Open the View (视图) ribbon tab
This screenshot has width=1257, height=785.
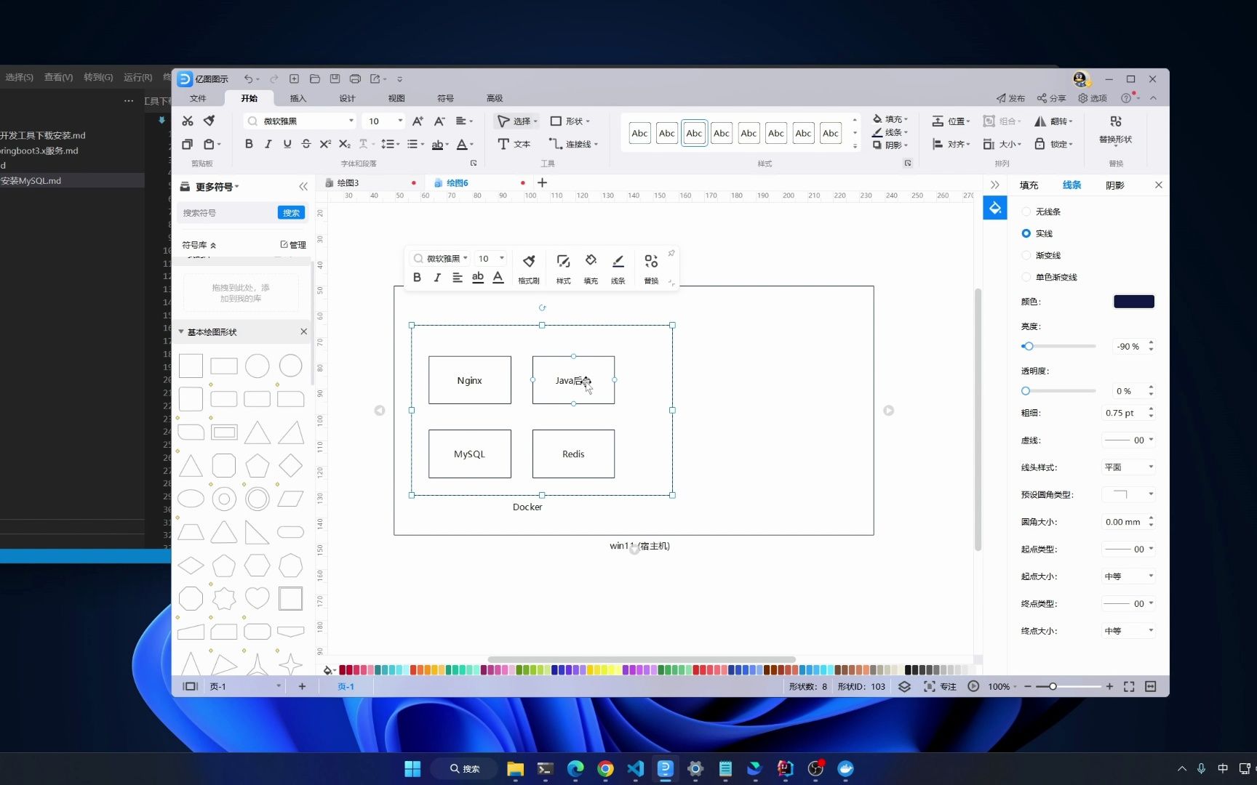[x=396, y=98]
